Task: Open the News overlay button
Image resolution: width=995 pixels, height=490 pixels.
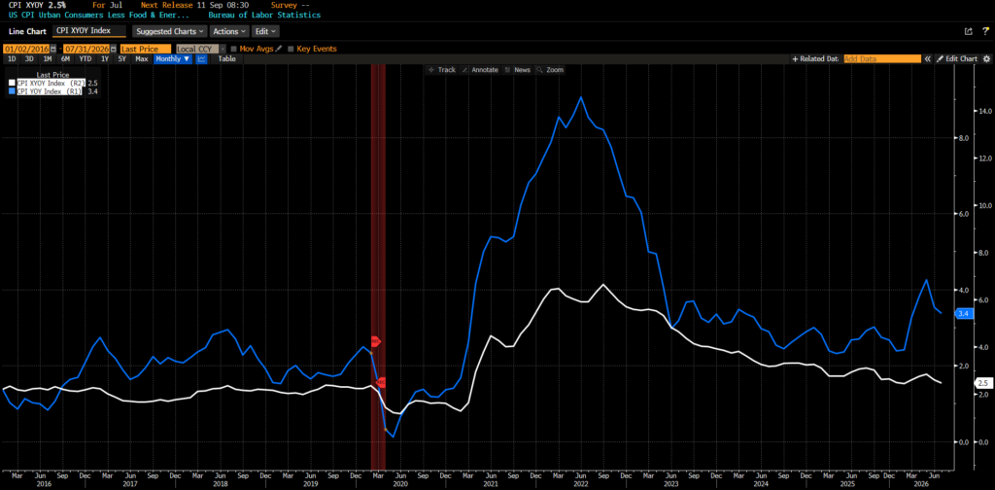Action: 518,70
